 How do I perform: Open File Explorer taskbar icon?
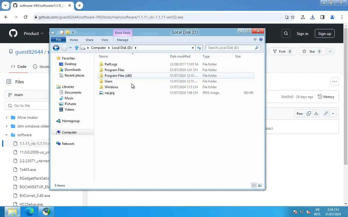click(x=13, y=212)
